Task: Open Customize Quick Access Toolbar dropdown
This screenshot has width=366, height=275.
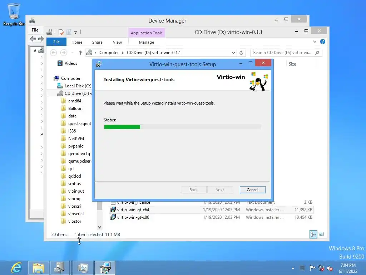Action: click(x=76, y=33)
